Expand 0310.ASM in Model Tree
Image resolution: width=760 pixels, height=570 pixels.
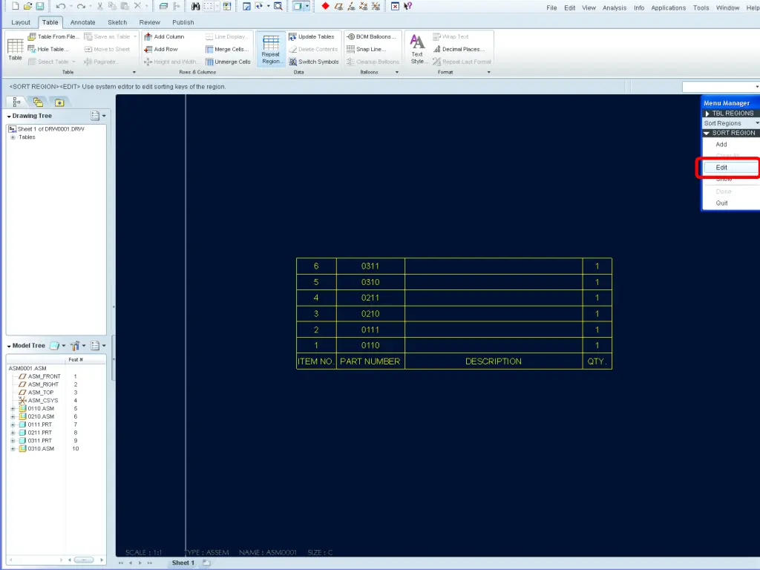coord(13,449)
